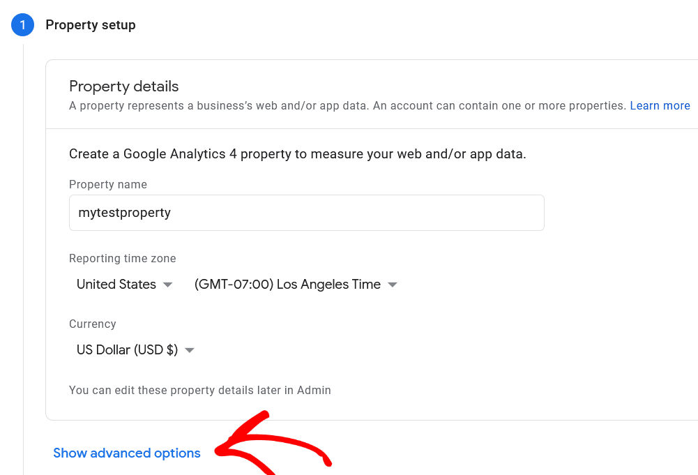This screenshot has width=698, height=475.
Task: Focus the Property name input field
Action: tap(306, 213)
